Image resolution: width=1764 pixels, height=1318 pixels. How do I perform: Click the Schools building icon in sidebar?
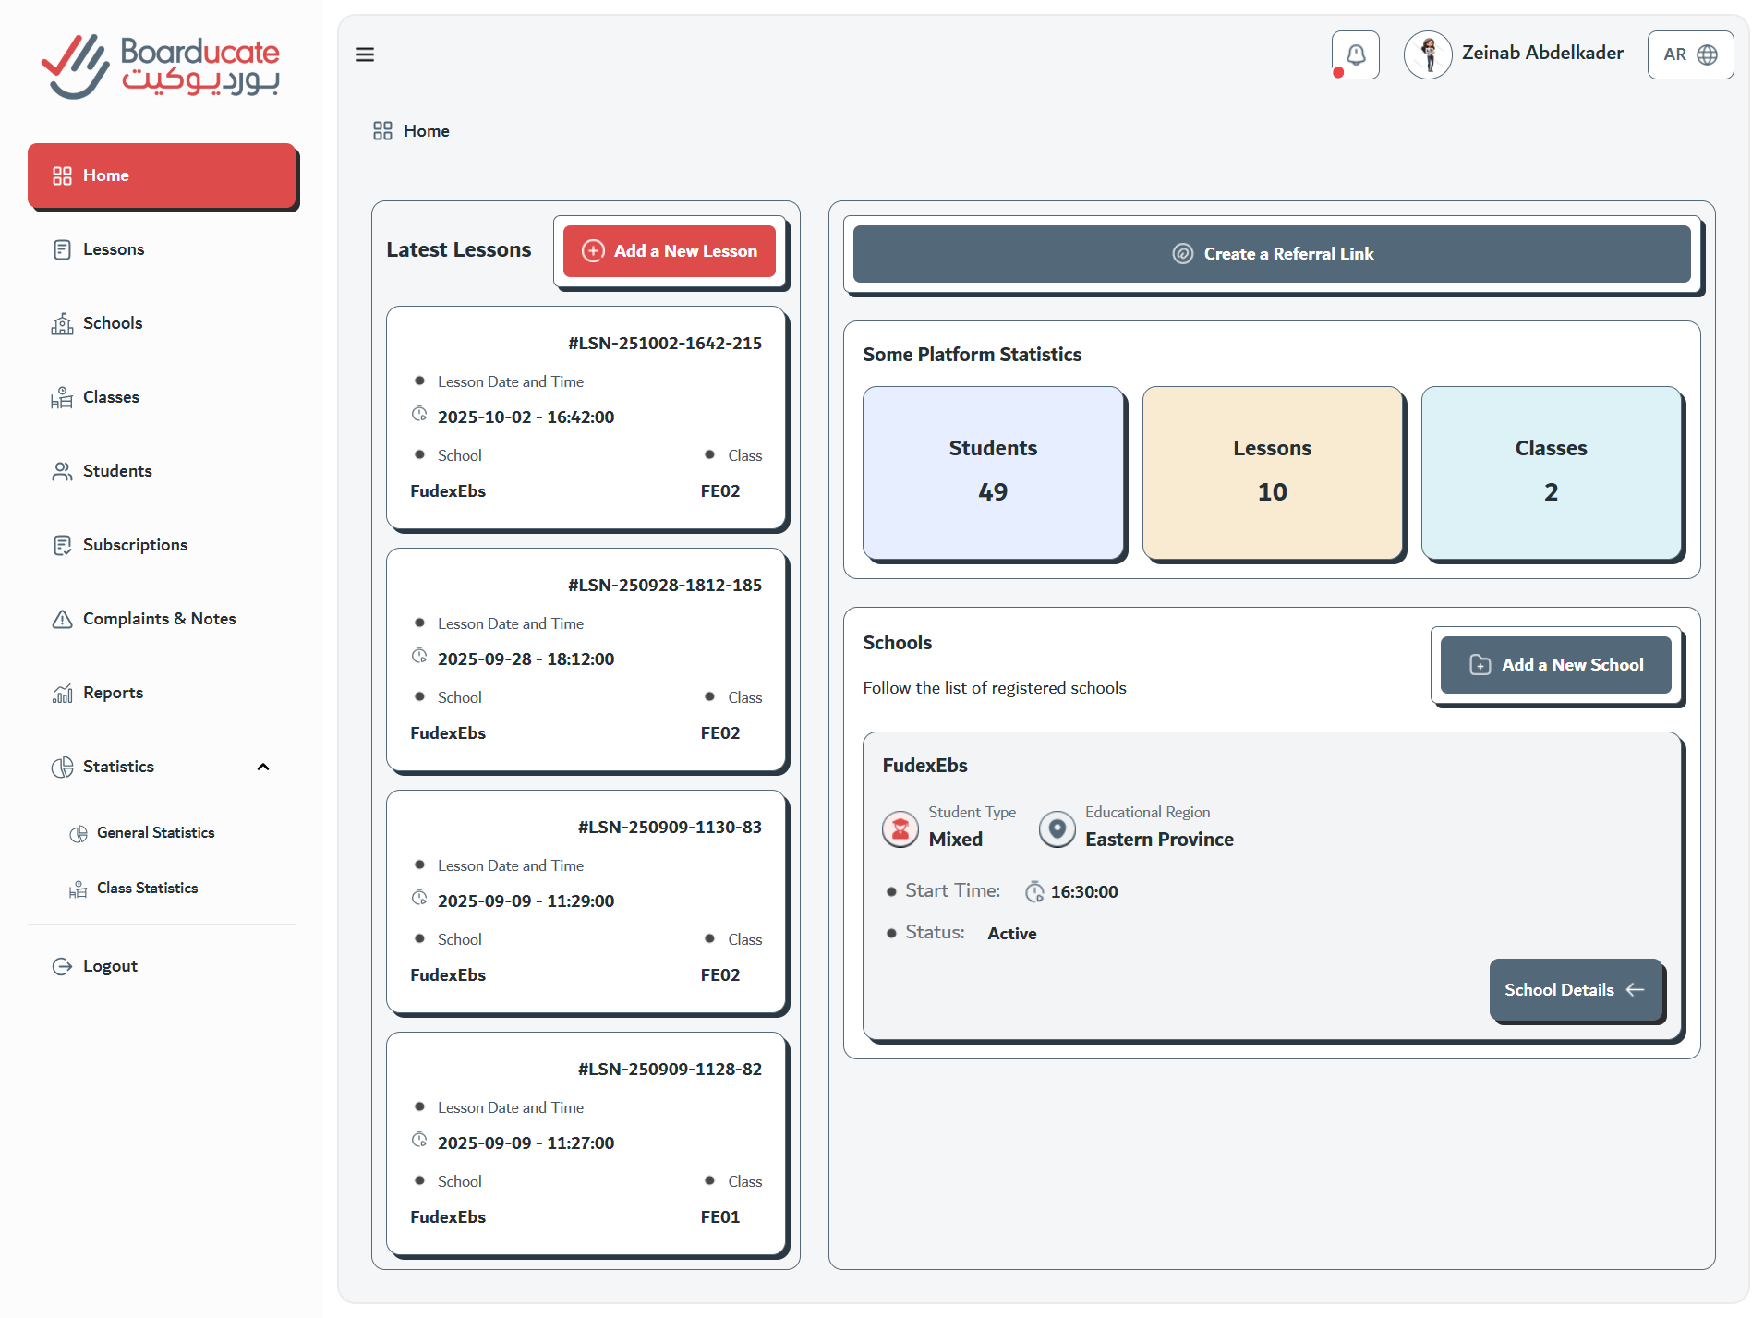point(62,323)
